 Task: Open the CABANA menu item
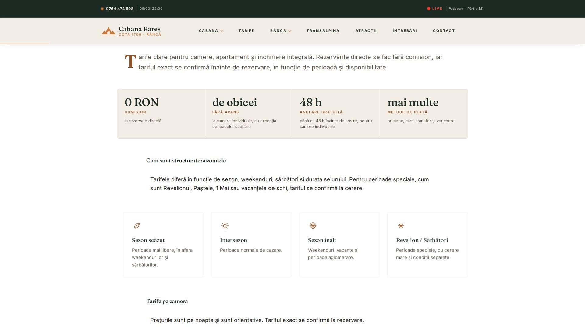click(x=208, y=31)
